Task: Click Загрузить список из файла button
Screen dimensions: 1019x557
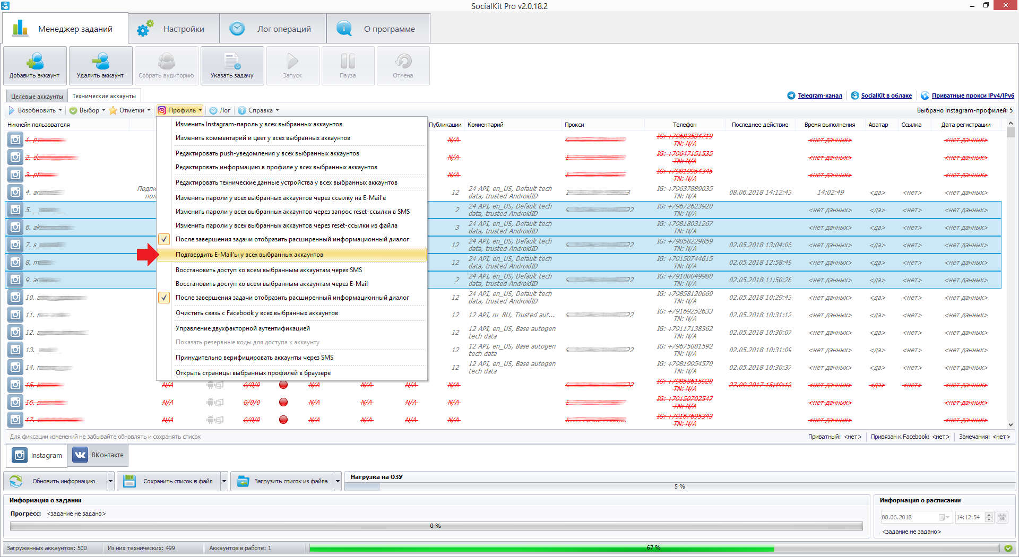Action: pos(282,481)
